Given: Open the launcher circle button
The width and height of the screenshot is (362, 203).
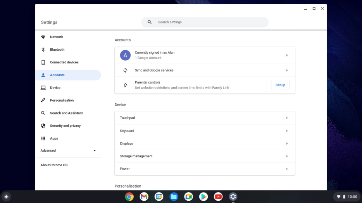Looking at the screenshot, I should [6, 196].
